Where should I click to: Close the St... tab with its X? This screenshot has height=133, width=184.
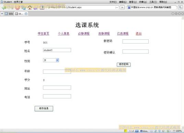(26, 14)
